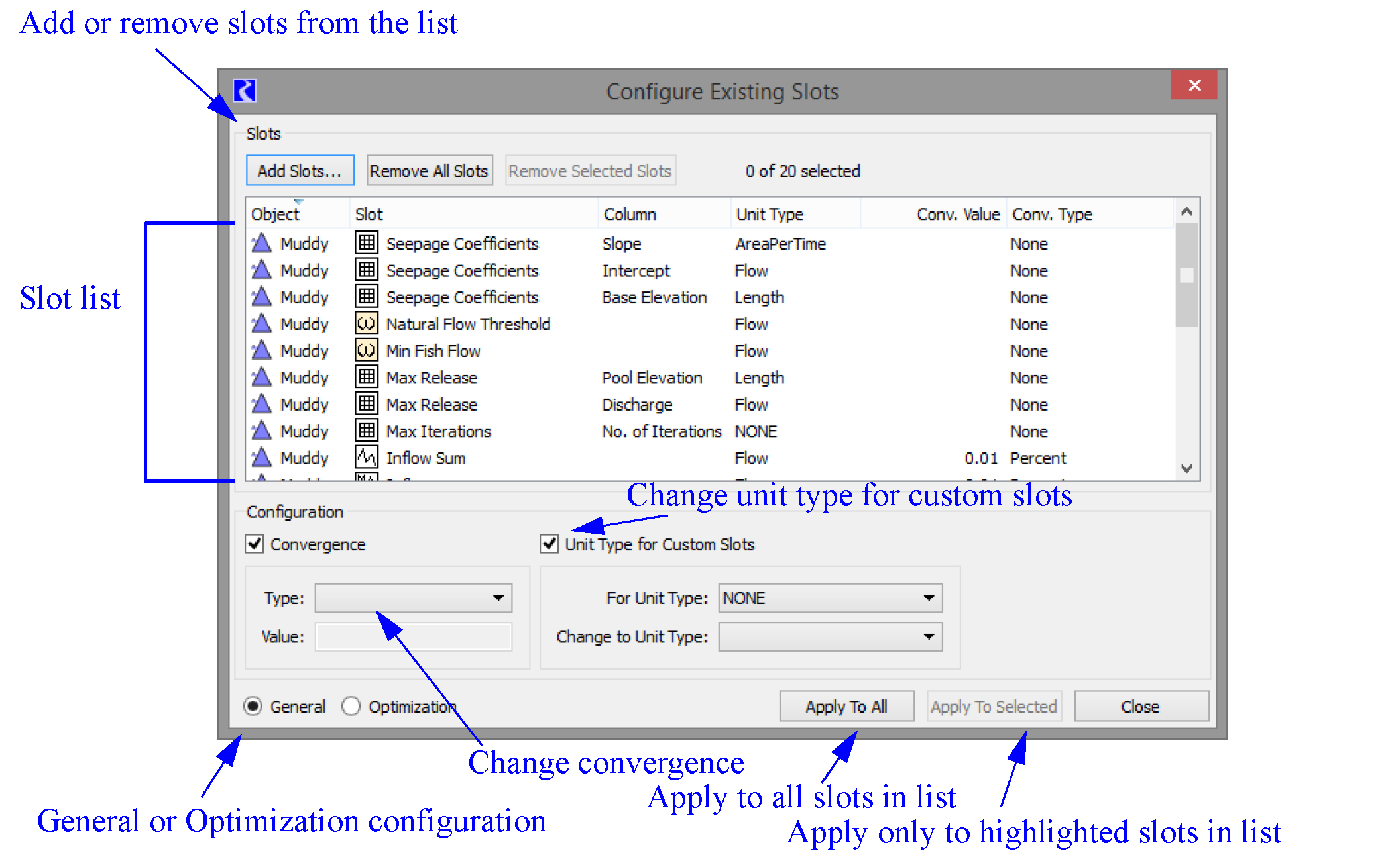The width and height of the screenshot is (1386, 857).
Task: Sort by Unit Type column header
Action: pyautogui.click(x=795, y=213)
